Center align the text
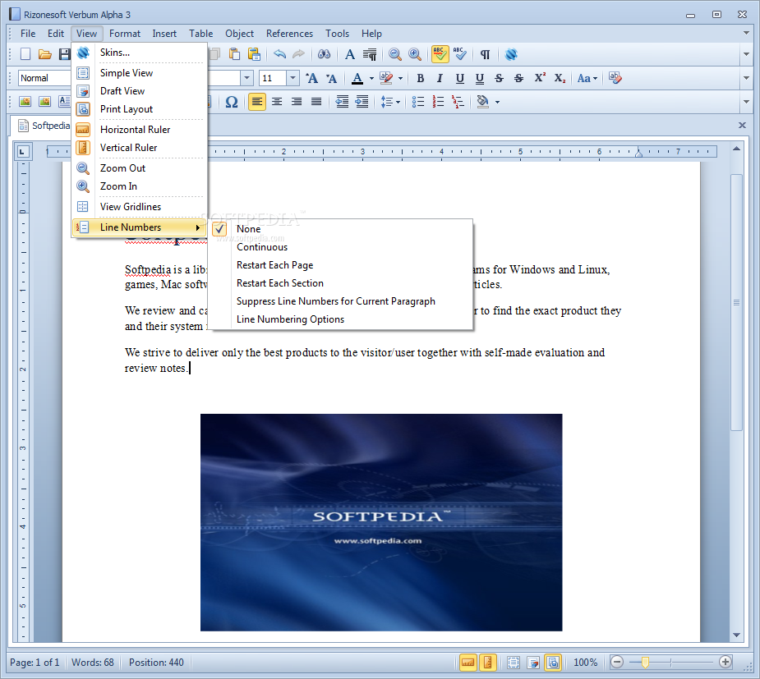Viewport: 760px width, 679px height. coord(277,102)
